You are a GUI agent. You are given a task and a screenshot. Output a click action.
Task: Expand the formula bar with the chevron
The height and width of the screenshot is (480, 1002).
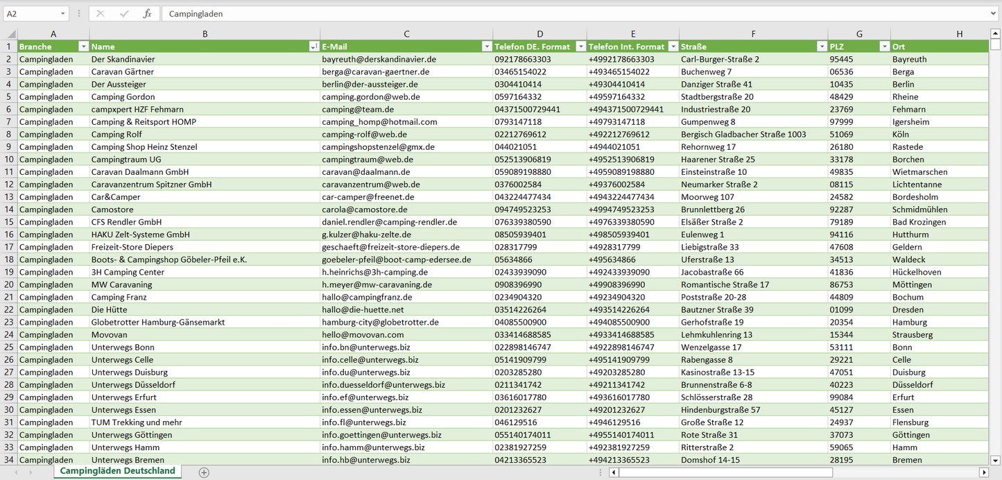pyautogui.click(x=994, y=14)
